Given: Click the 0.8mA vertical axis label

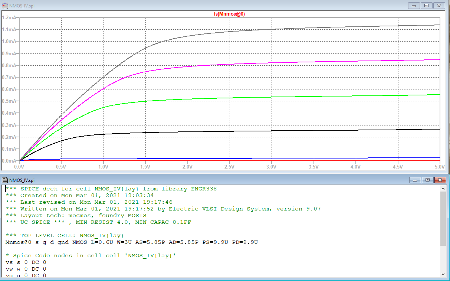Looking at the screenshot, I should (x=9, y=65).
